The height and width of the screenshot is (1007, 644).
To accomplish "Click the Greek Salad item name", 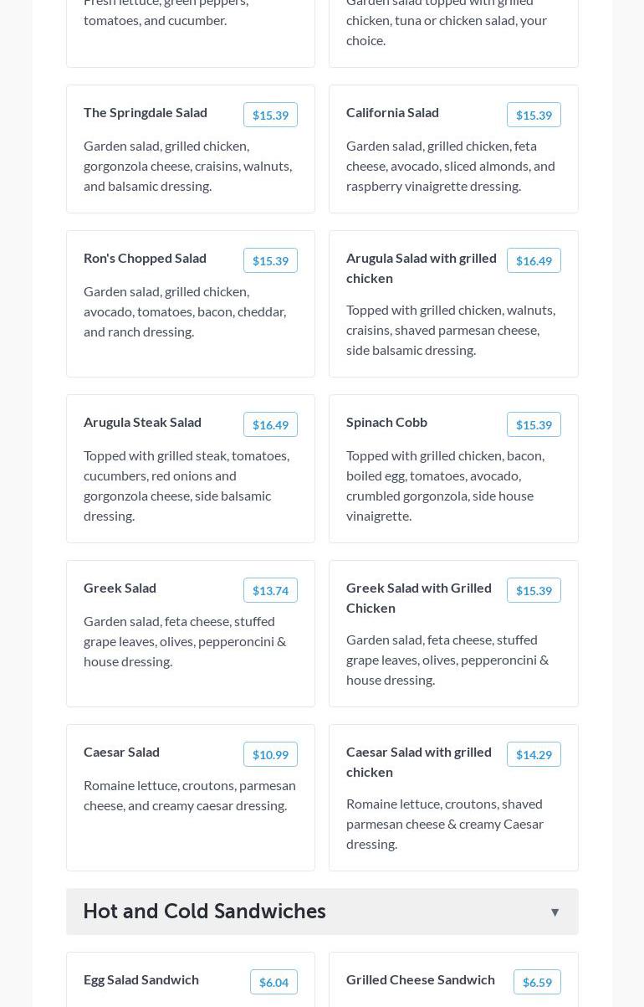I will point(120,588).
